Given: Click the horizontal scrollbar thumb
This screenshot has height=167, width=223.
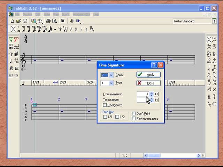Looking at the screenshot, I should click(x=154, y=156).
